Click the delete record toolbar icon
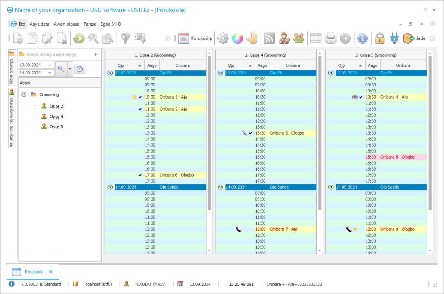Screen dimensions: 444x294 point(62,38)
